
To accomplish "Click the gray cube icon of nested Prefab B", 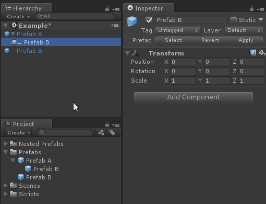I will (x=14, y=42).
